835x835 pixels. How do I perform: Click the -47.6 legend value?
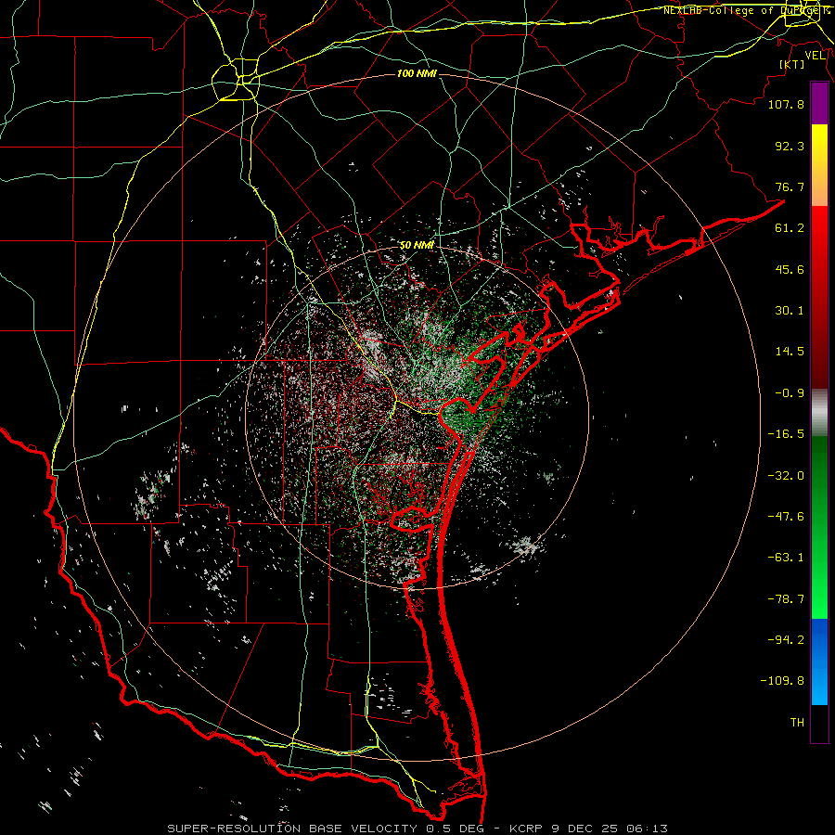coord(786,517)
